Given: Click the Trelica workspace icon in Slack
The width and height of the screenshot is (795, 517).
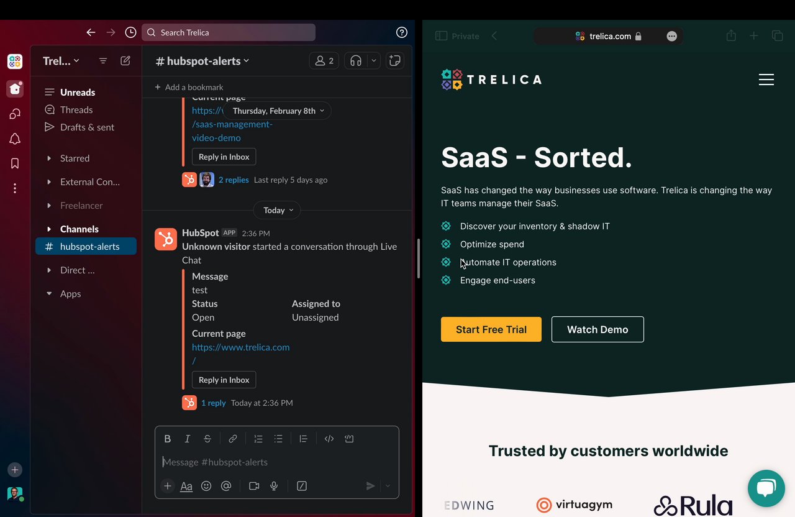Looking at the screenshot, I should click(15, 62).
